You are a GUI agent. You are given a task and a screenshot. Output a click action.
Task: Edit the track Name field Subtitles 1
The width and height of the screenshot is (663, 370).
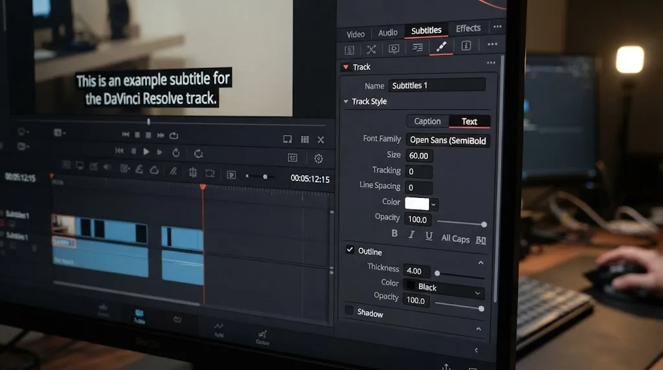[x=437, y=85]
